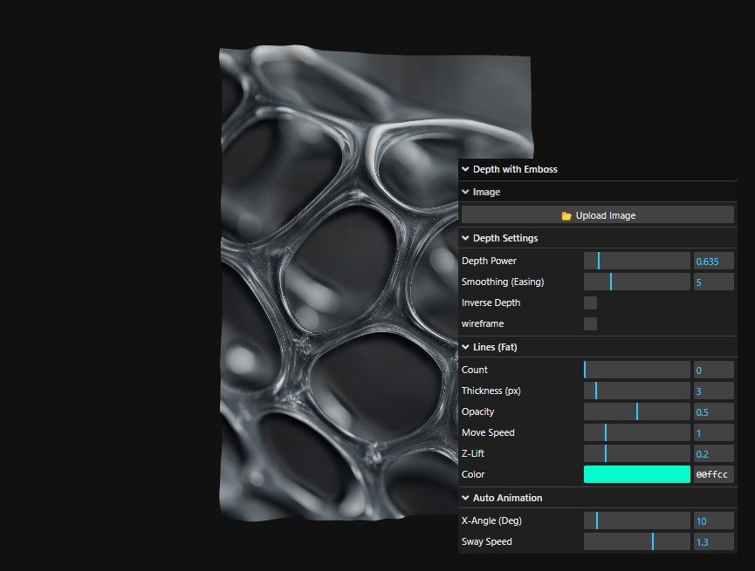Enable the Inverse Depth checkbox
This screenshot has width=755, height=571.
click(x=591, y=302)
